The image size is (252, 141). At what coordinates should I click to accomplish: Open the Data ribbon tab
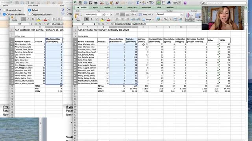pos(159,7)
